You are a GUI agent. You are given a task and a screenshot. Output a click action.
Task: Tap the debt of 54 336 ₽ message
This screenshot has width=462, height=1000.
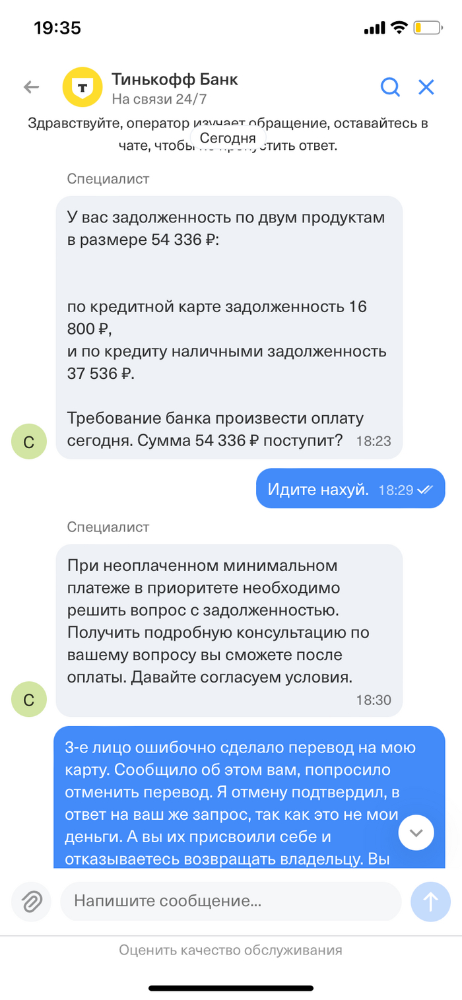[228, 327]
